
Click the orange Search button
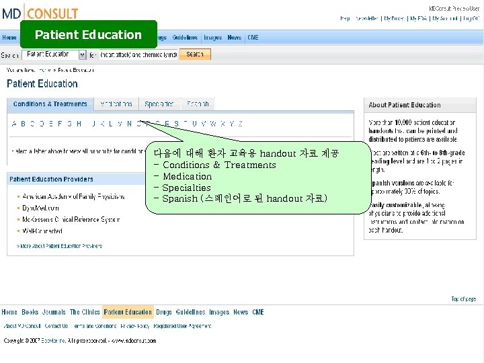[x=195, y=54]
